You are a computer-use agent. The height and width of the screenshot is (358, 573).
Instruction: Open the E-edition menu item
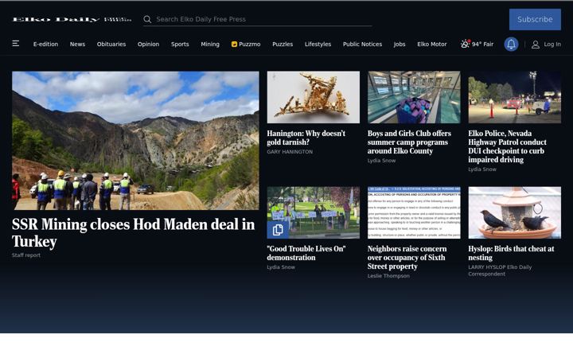pos(45,45)
